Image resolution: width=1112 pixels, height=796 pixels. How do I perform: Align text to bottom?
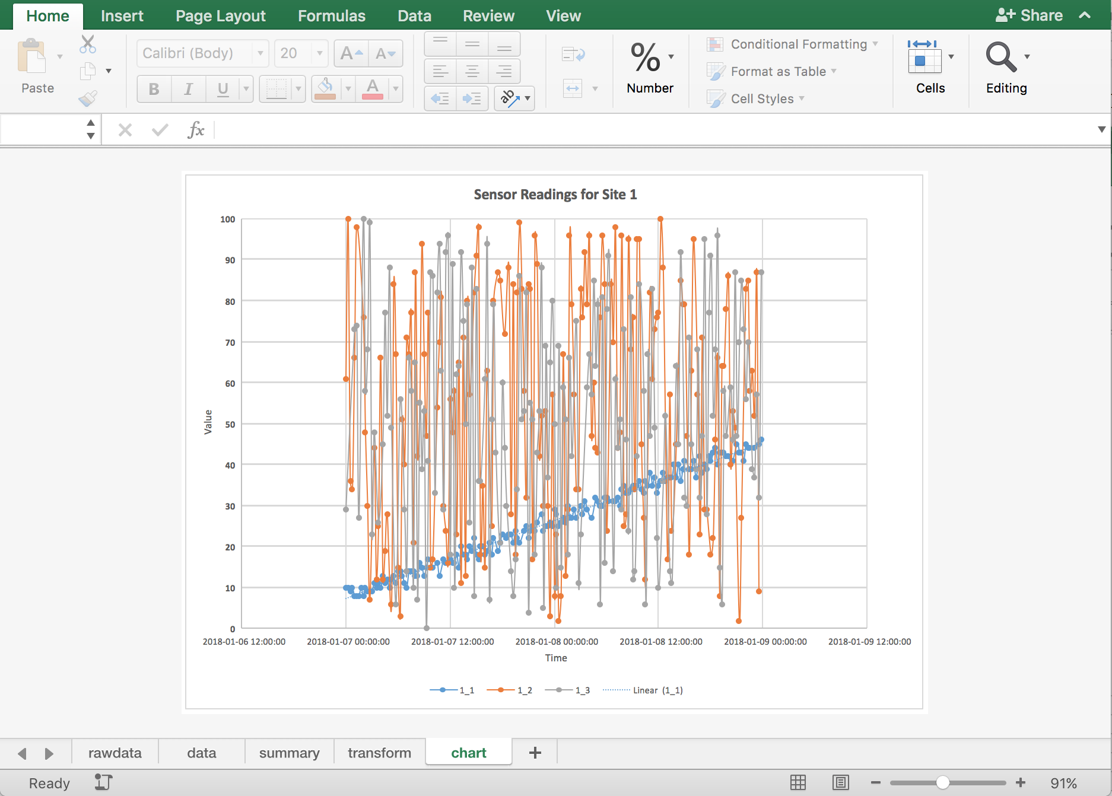coord(504,44)
